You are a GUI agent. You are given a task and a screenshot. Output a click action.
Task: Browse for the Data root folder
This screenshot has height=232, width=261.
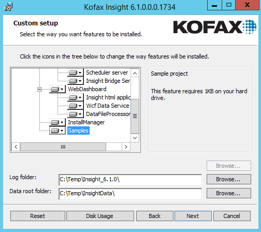[229, 193]
